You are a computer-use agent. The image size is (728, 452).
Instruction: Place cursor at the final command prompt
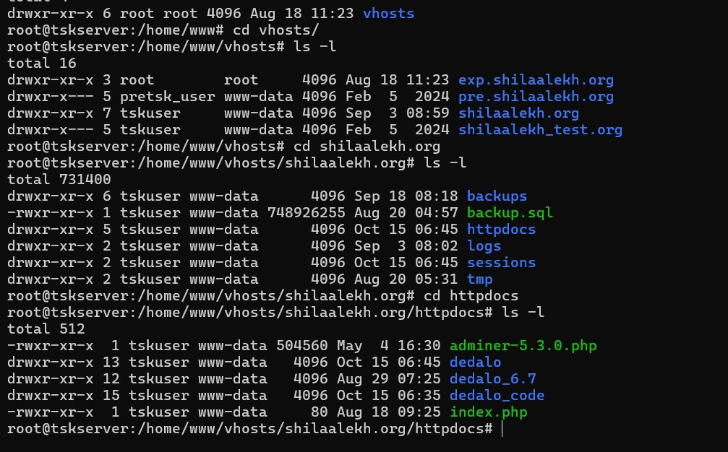coord(501,429)
